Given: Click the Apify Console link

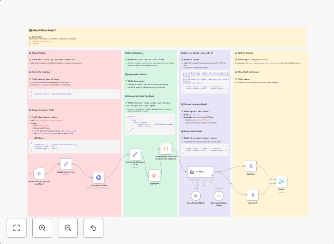Looking at the screenshot, I should tap(41, 125).
